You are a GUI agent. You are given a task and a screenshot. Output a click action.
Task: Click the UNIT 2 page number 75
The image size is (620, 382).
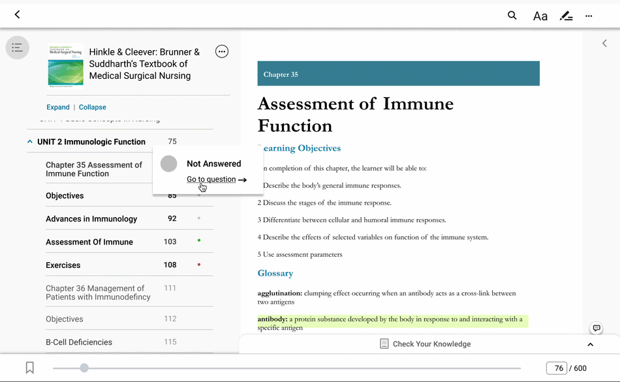point(172,141)
